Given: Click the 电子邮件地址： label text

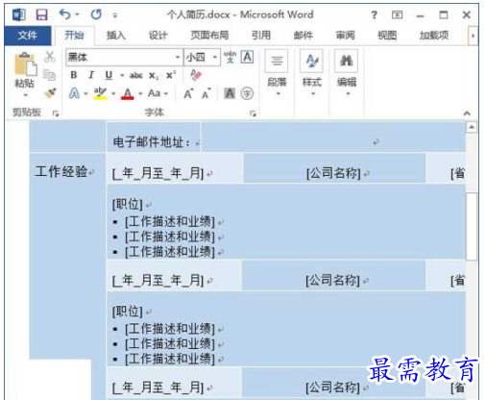Looking at the screenshot, I should coord(152,142).
